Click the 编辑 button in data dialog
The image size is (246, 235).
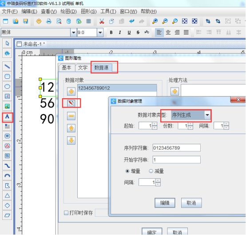pyautogui.click(x=165, y=203)
